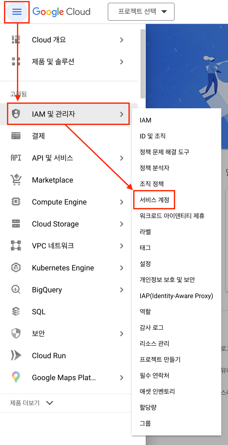Click the navigation menu scrollbar
This screenshot has height=445, width=228.
tap(143, 64)
